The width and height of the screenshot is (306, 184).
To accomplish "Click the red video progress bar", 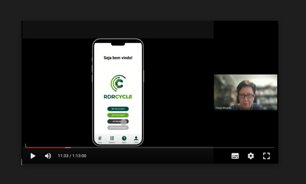I will point(45,148).
